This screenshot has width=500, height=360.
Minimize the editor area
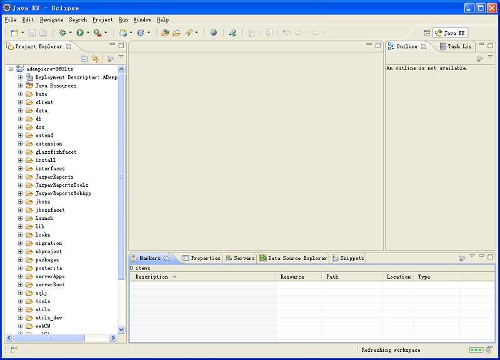tap(369, 44)
